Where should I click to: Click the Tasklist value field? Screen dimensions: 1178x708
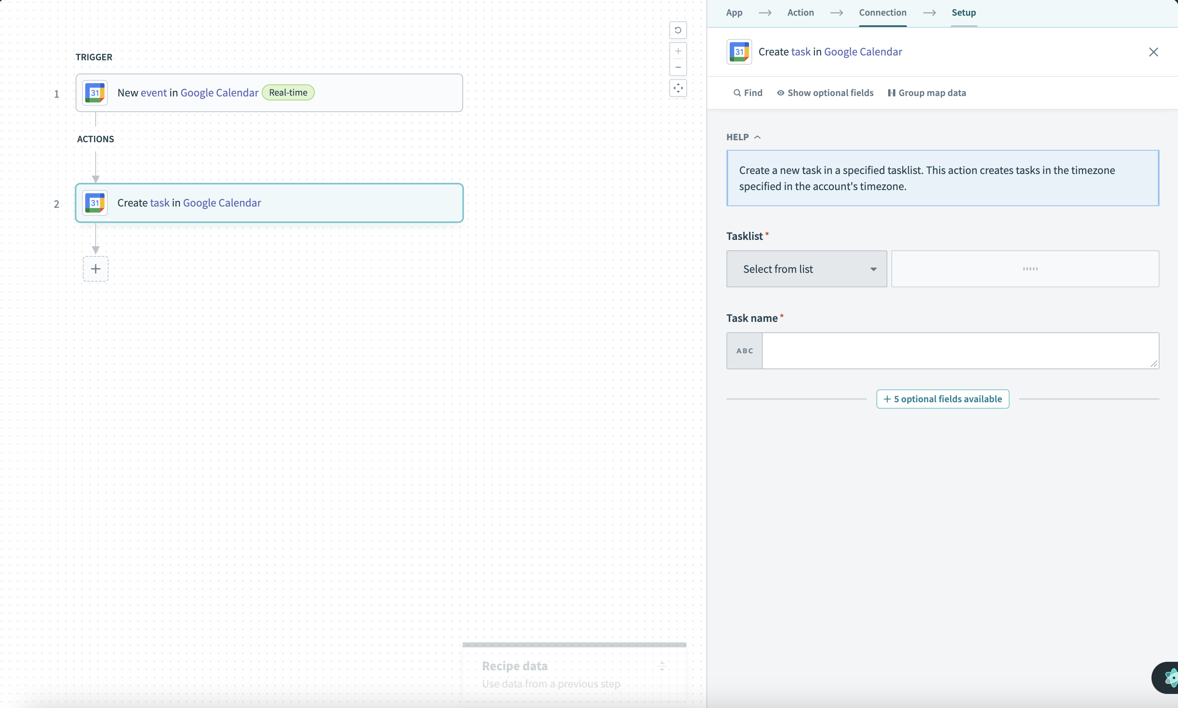tap(1025, 269)
